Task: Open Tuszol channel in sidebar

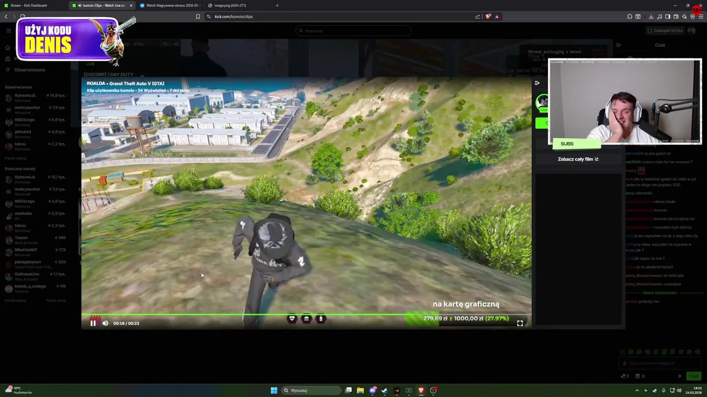Action: click(x=36, y=240)
